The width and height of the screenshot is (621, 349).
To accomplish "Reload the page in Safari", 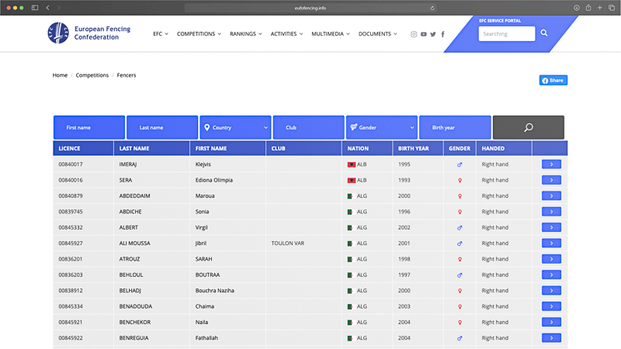I will [432, 8].
